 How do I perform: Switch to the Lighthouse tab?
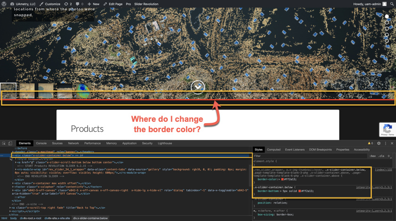pyautogui.click(x=165, y=143)
